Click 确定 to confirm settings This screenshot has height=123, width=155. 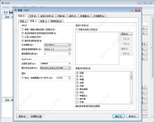pos(119,116)
